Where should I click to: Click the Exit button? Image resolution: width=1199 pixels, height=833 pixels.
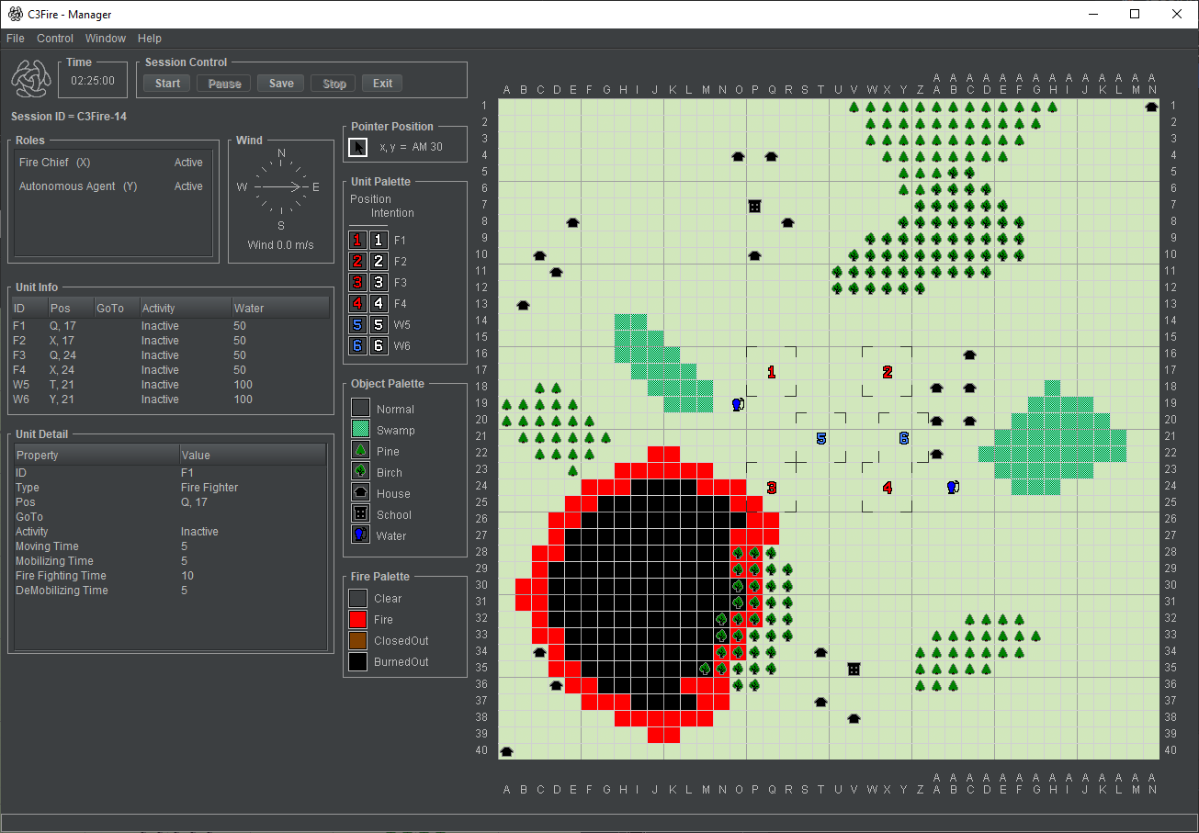click(x=382, y=84)
